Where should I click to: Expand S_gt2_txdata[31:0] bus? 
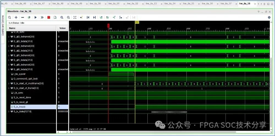(x=9, y=51)
